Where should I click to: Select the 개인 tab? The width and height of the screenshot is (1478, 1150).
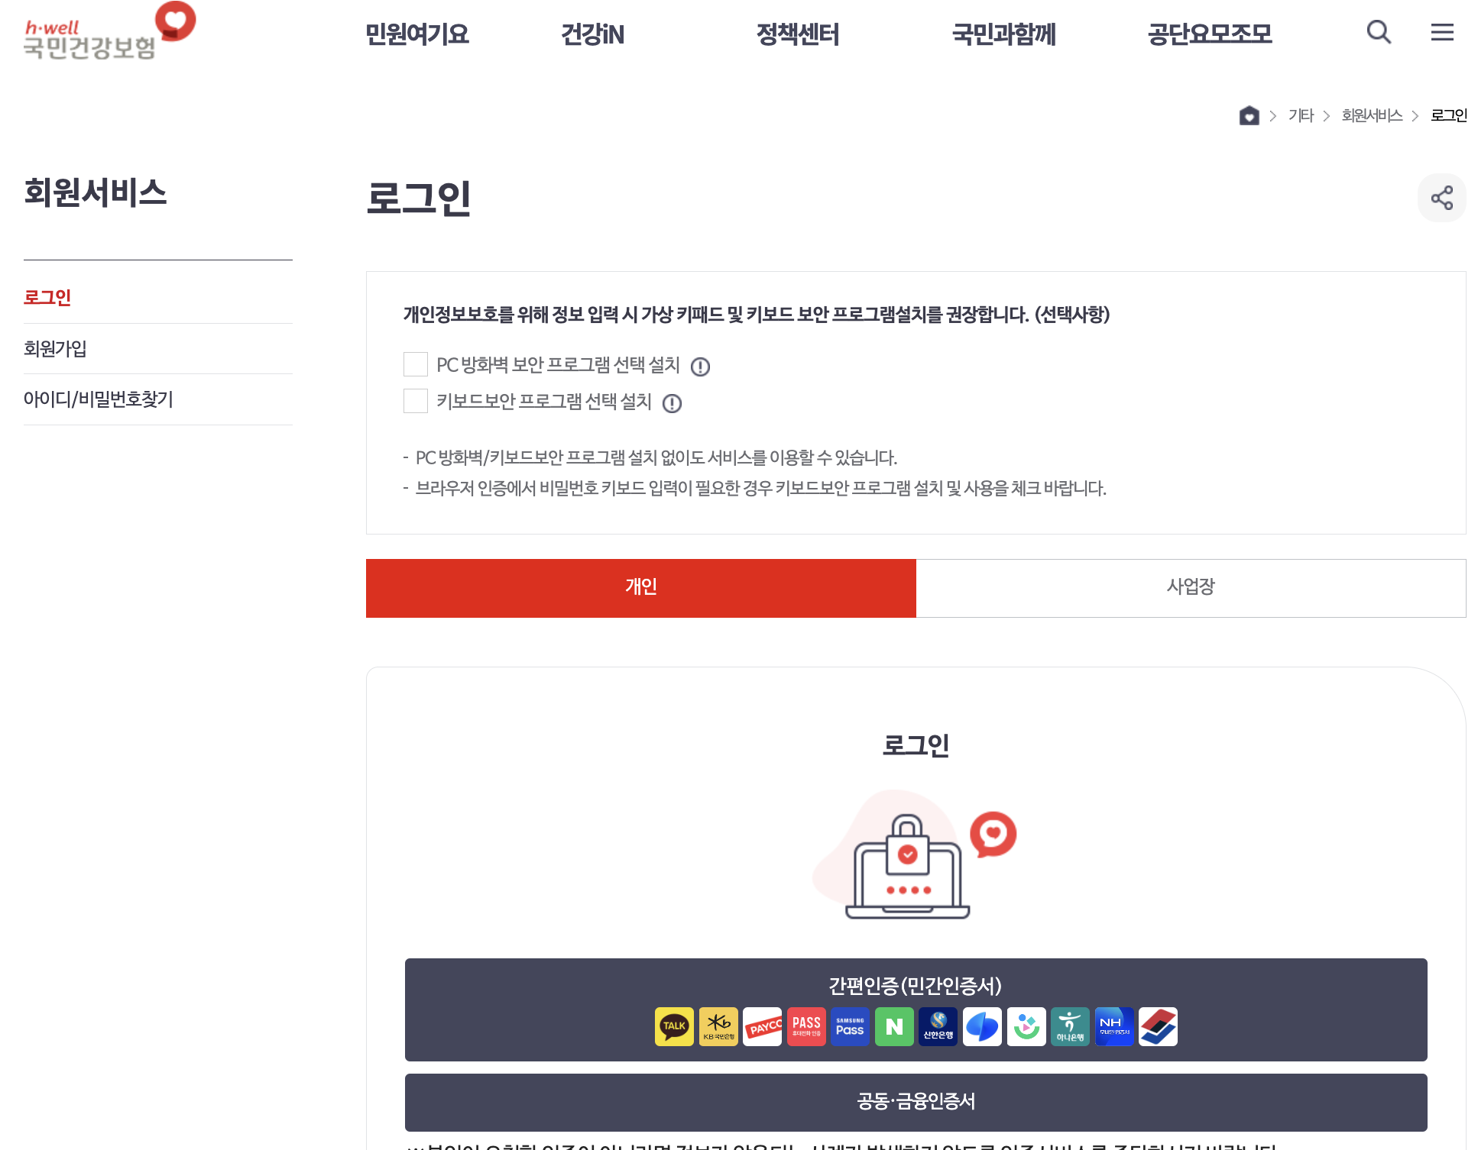click(x=640, y=588)
